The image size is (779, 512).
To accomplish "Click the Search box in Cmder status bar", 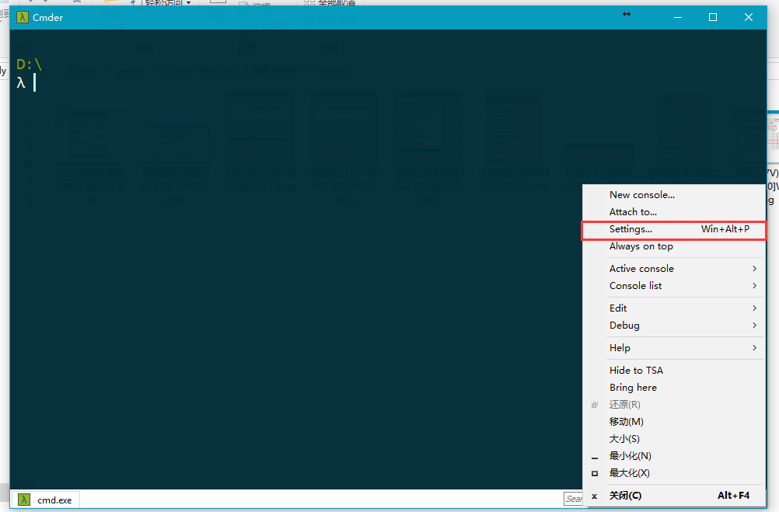I will point(573,499).
